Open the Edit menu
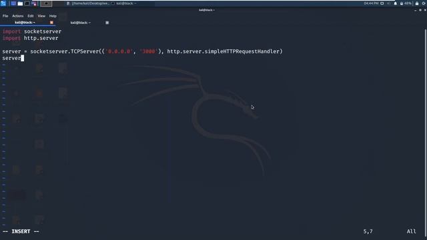The width and height of the screenshot is (427, 240). [31, 16]
